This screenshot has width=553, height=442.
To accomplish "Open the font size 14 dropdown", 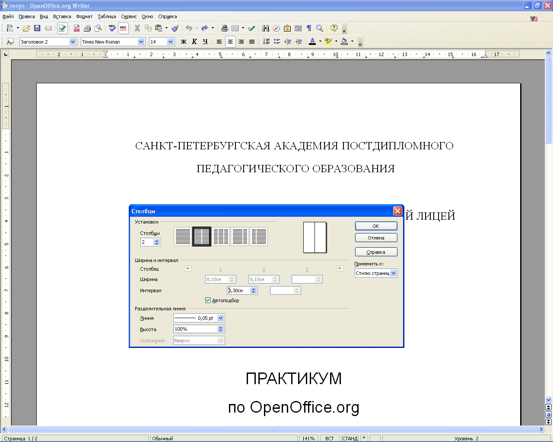I will click(x=170, y=41).
